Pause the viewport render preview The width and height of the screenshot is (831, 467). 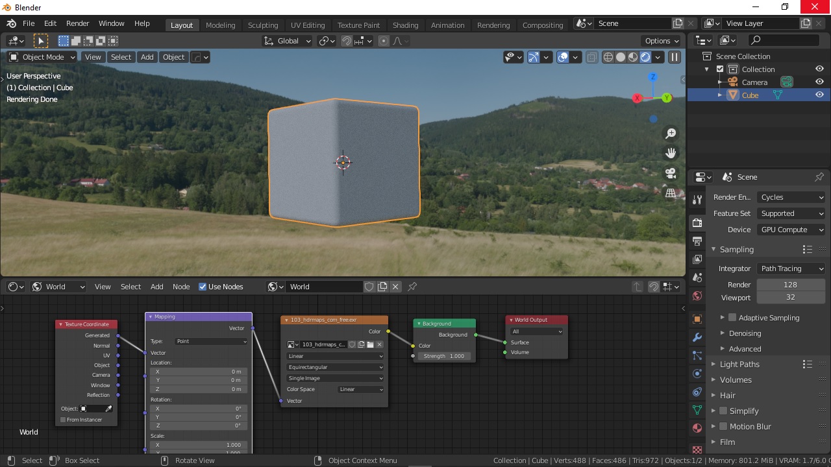[675, 57]
